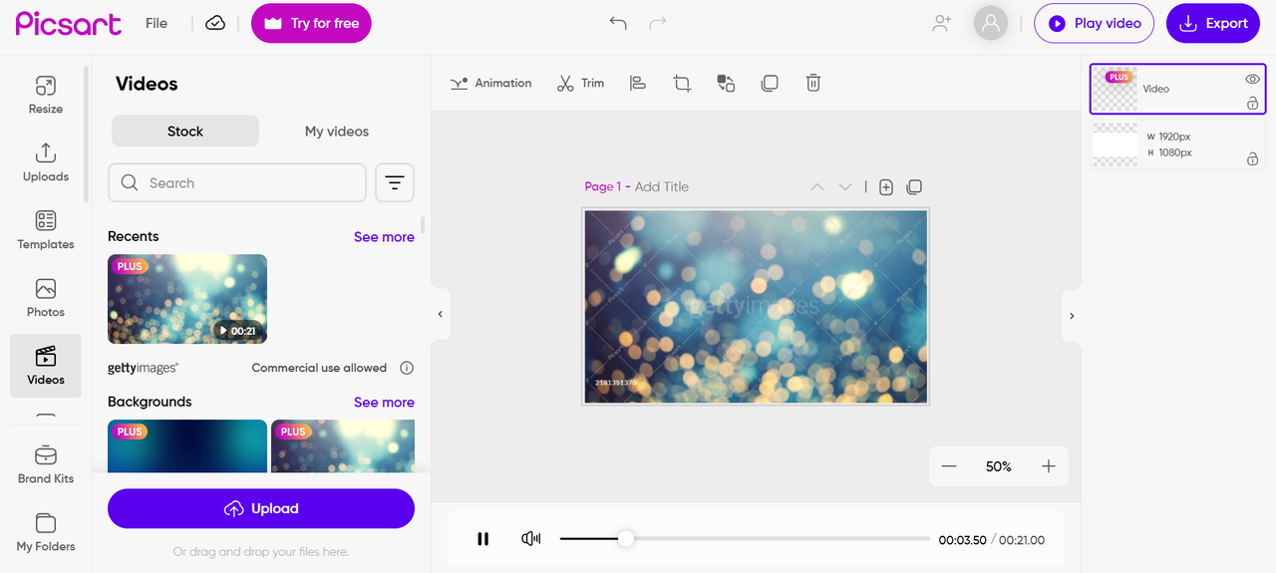Click the Commercial use allowed text
1276x573 pixels.
coord(319,368)
